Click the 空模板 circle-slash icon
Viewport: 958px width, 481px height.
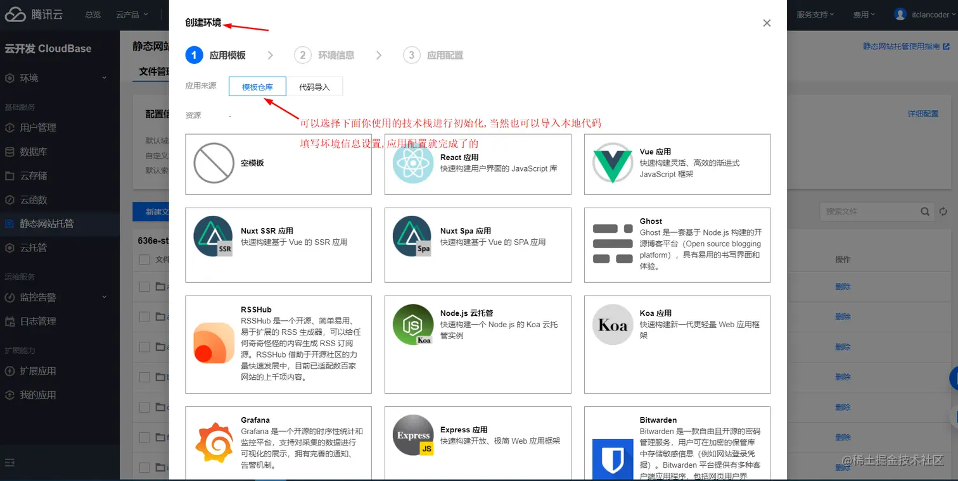coord(214,163)
